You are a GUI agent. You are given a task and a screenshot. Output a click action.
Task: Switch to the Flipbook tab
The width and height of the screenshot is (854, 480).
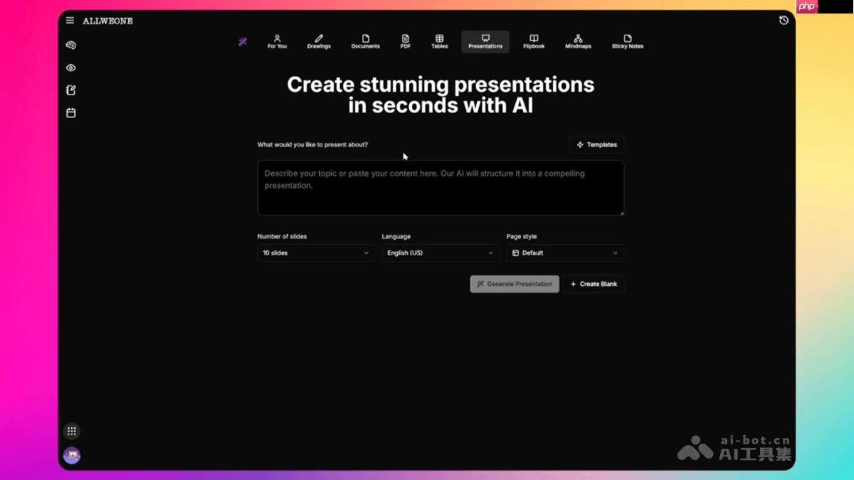point(534,42)
